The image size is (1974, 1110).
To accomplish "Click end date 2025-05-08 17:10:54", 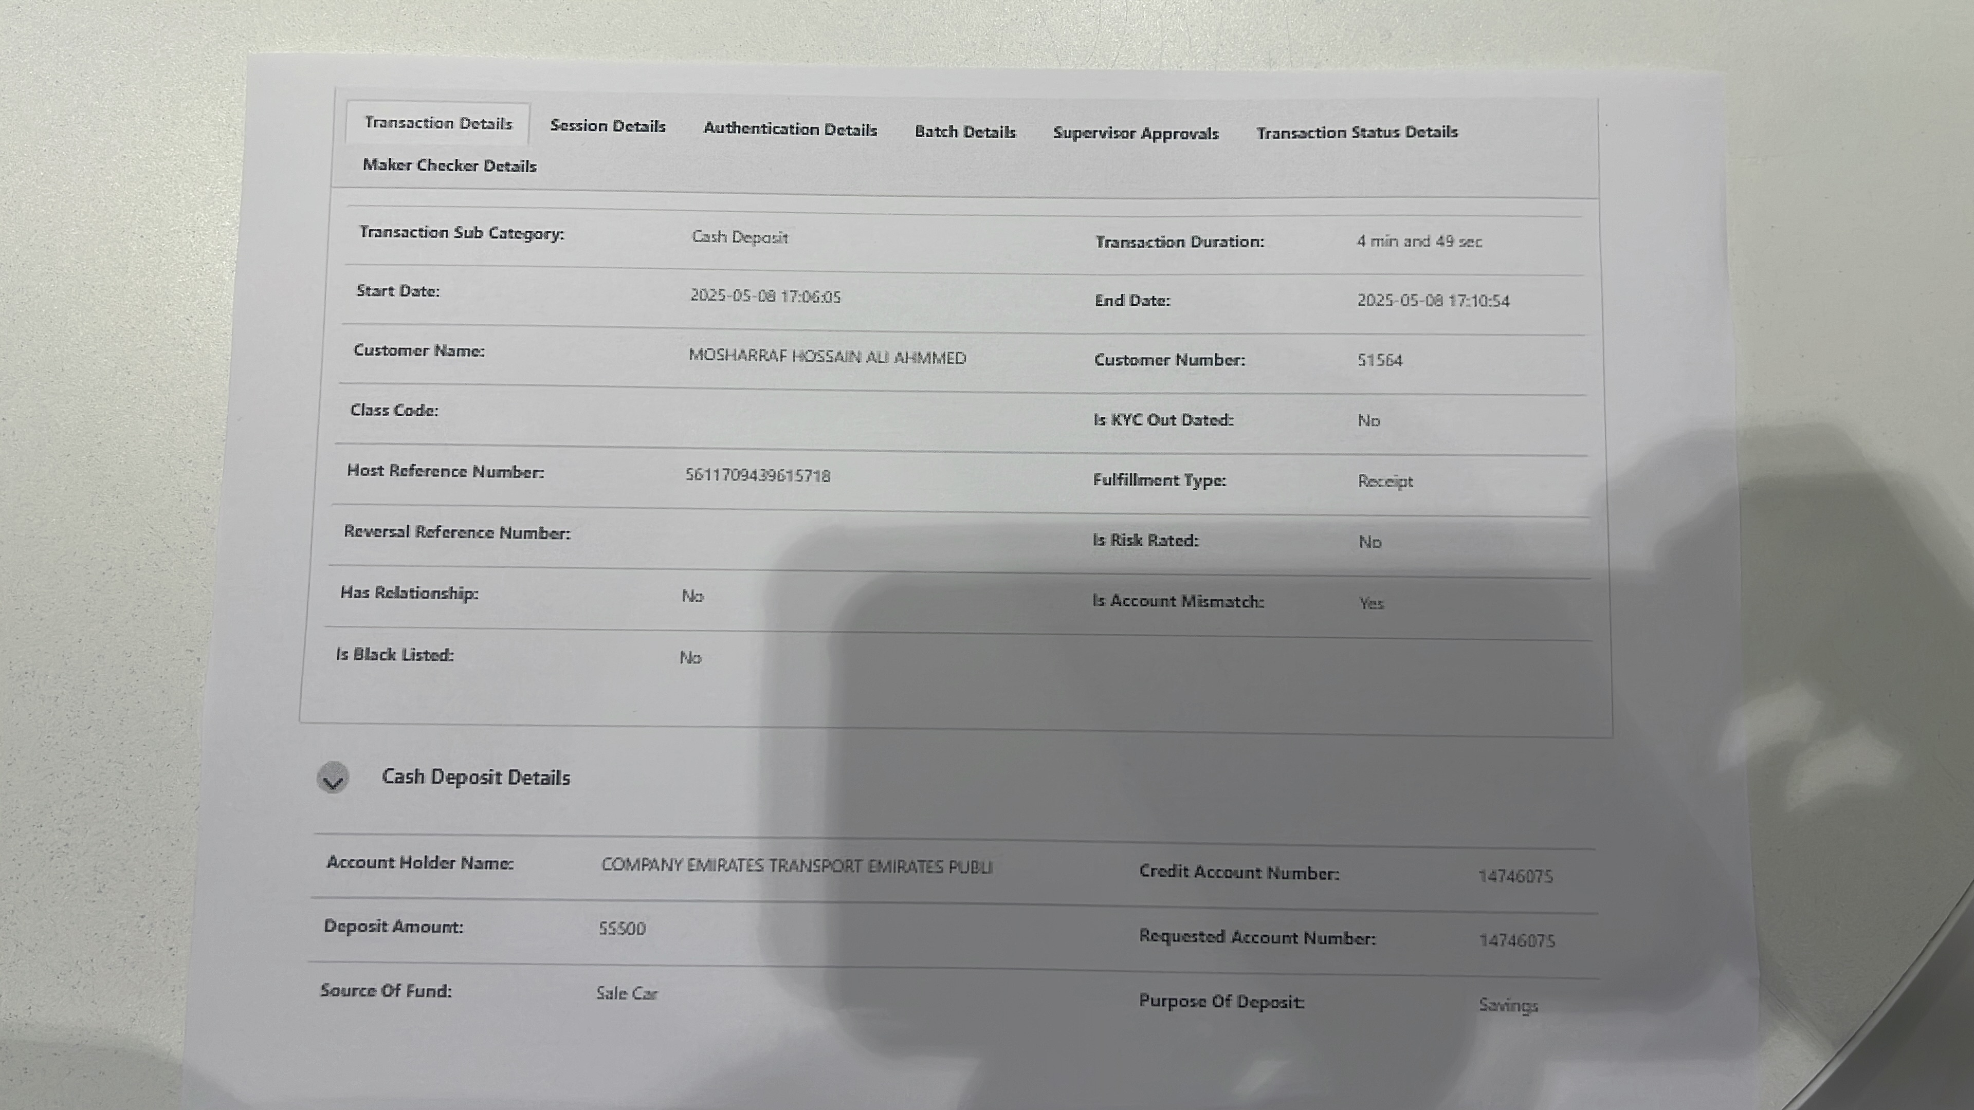I will (x=1433, y=301).
